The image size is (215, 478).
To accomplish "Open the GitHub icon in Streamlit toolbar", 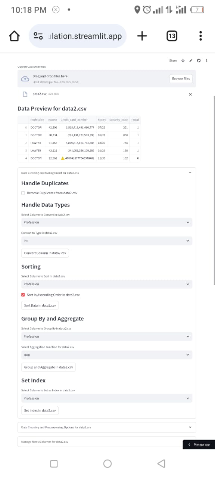I will pos(199,60).
